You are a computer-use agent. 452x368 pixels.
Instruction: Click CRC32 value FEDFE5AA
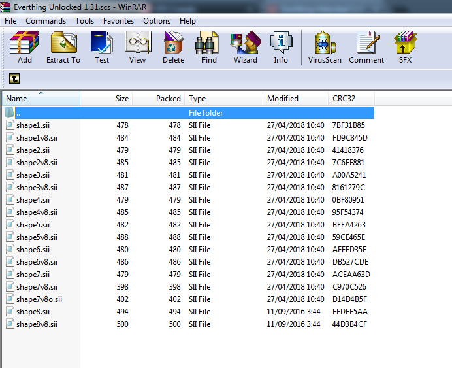tap(350, 312)
